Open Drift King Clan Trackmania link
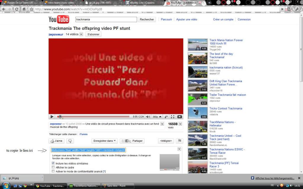 226,83
